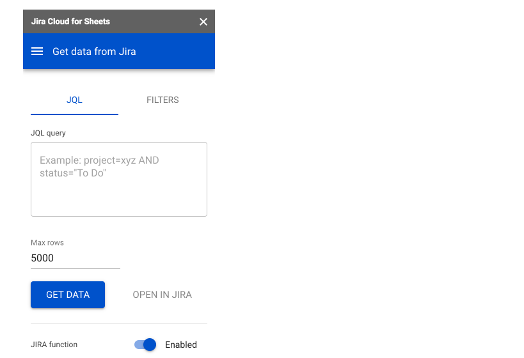The image size is (524, 358).
Task: Focus the JQL query text area
Action: click(x=119, y=180)
